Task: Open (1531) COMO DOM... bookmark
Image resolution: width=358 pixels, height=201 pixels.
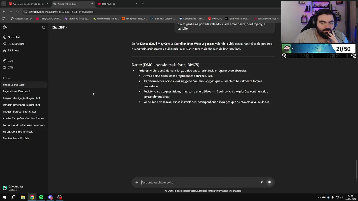Action: click(48, 19)
